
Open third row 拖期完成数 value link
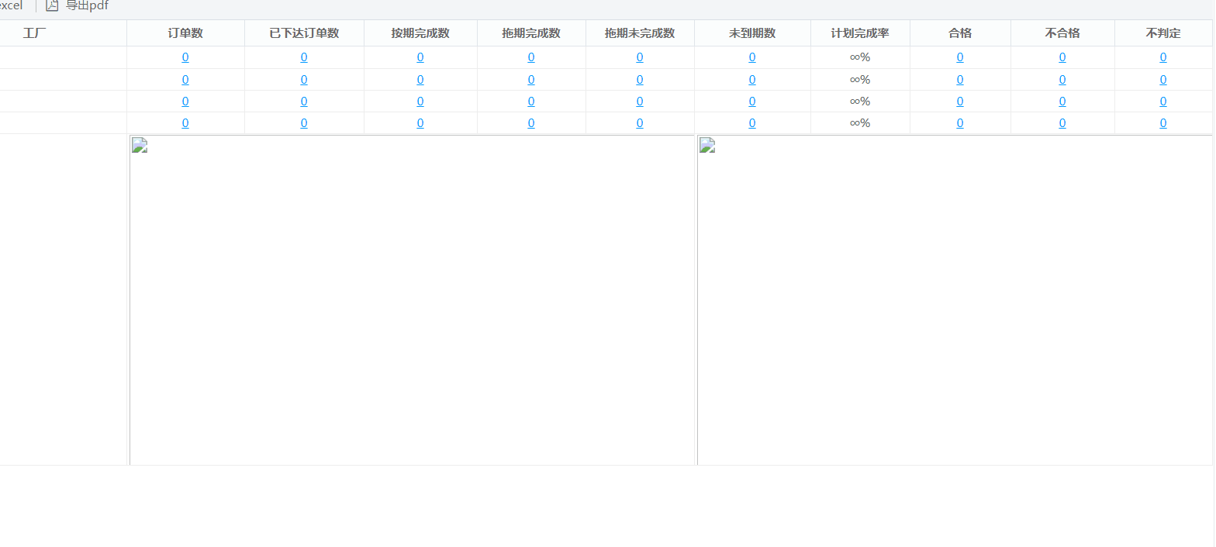click(x=531, y=101)
